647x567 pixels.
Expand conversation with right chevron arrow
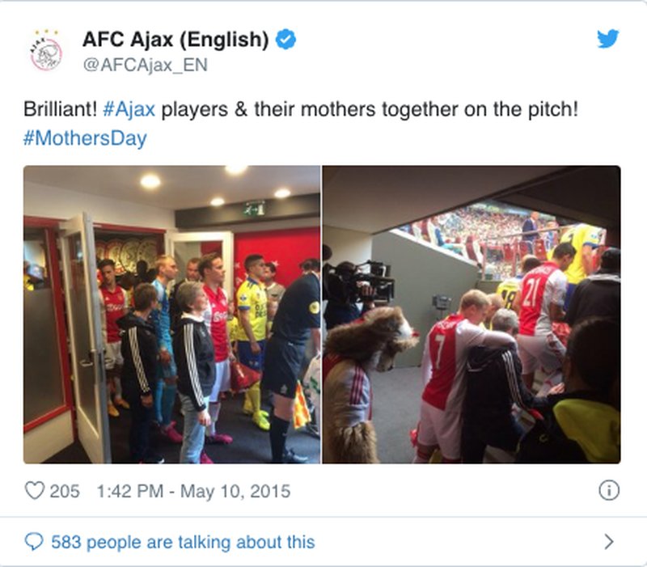point(609,541)
